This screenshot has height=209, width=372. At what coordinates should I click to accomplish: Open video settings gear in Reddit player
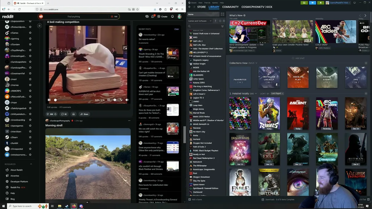click(115, 100)
